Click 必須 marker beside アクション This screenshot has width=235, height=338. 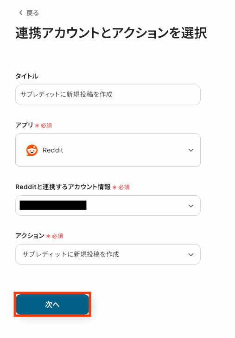57,236
